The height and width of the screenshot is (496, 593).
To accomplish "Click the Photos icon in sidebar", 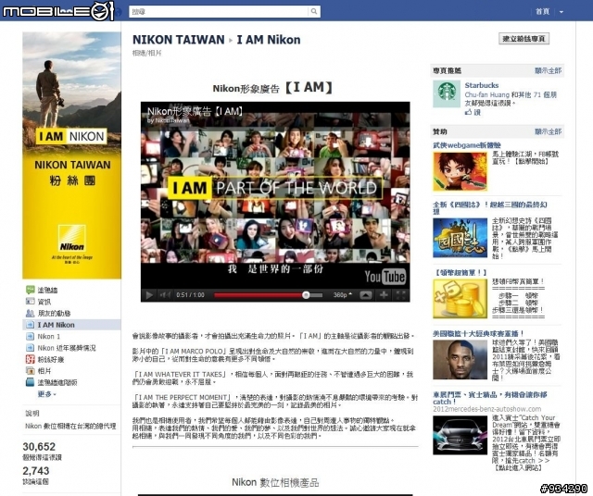I will click(30, 371).
